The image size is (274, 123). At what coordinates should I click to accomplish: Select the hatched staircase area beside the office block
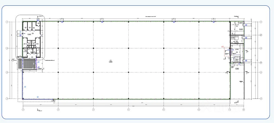click(x=29, y=63)
